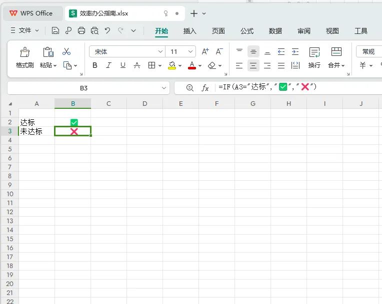Toggle Italic formatting
382x304 pixels.
pos(108,65)
